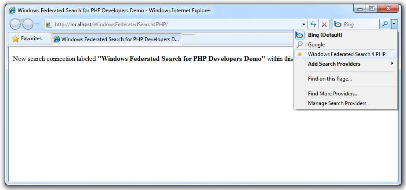This screenshot has height=190, width=406.
Task: Click the red Stop loading icon
Action: pyautogui.click(x=324, y=25)
